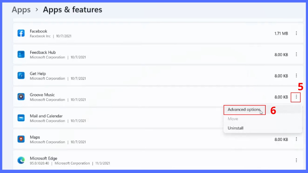Open the three-dot menu for Maps

pos(296,139)
